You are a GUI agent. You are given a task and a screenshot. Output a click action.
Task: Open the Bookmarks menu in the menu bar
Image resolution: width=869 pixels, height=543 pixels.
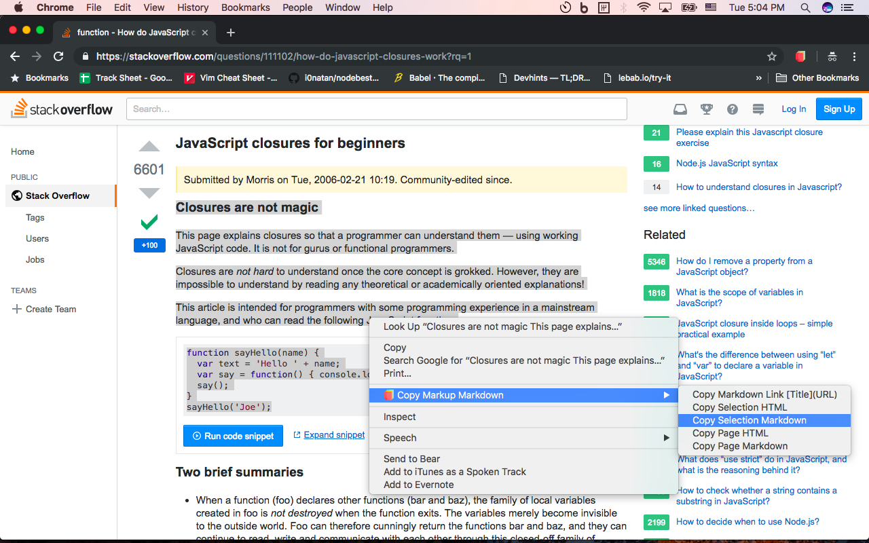[x=245, y=7]
